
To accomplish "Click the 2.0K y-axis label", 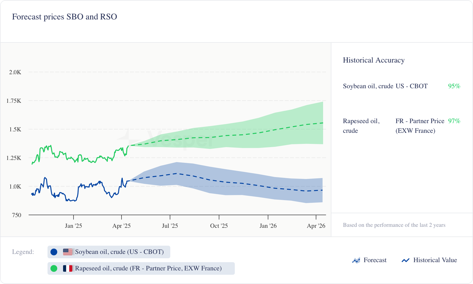I will click(15, 72).
